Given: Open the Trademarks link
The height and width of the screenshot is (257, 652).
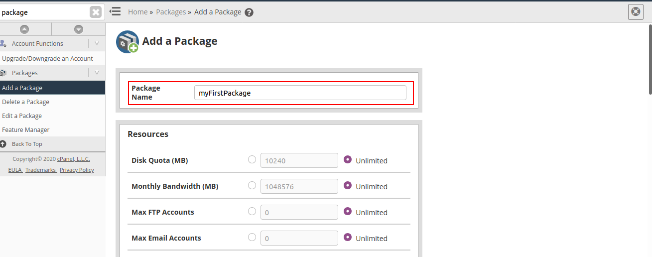Looking at the screenshot, I should 40,170.
